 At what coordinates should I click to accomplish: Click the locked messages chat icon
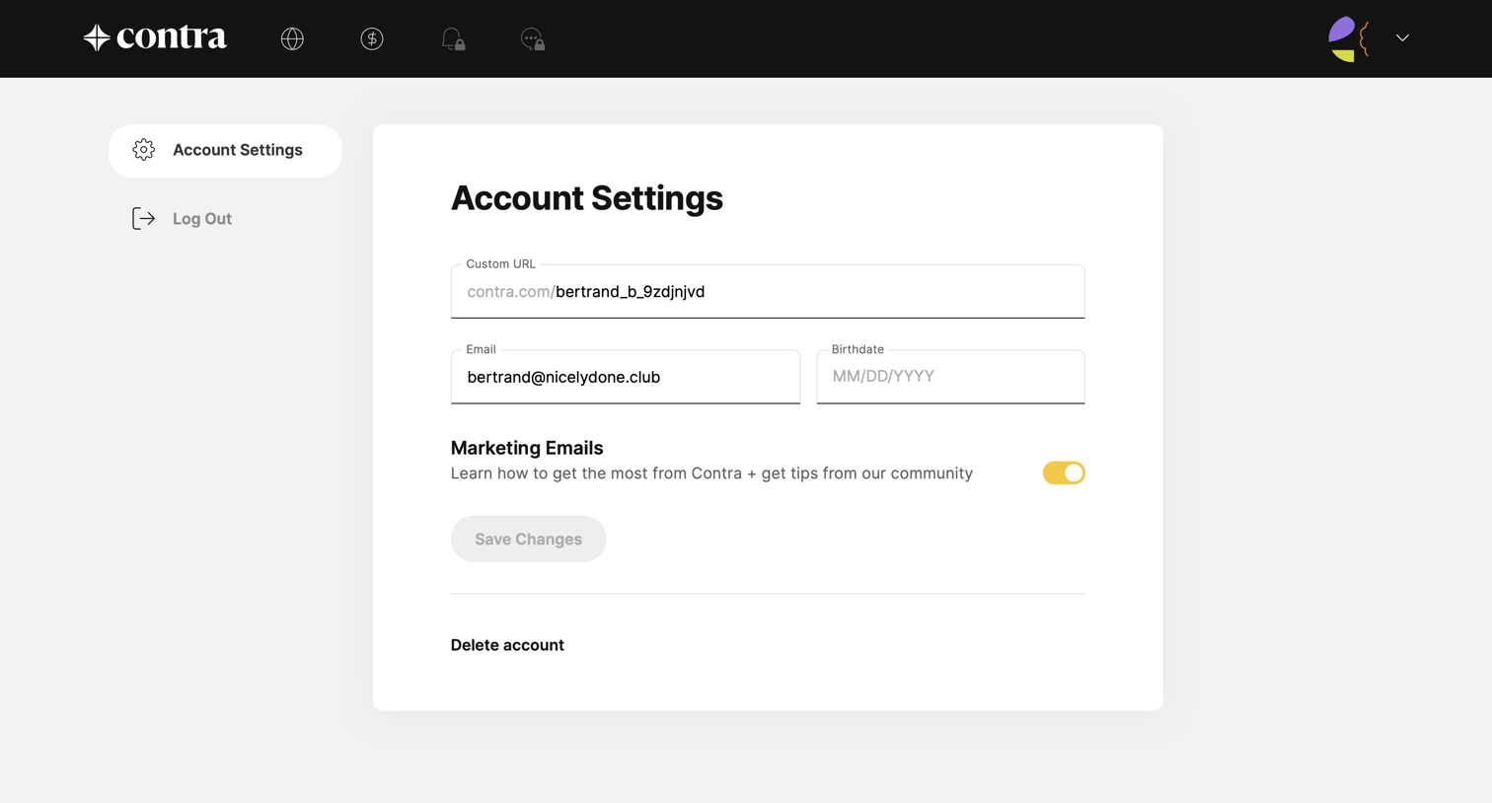(533, 38)
